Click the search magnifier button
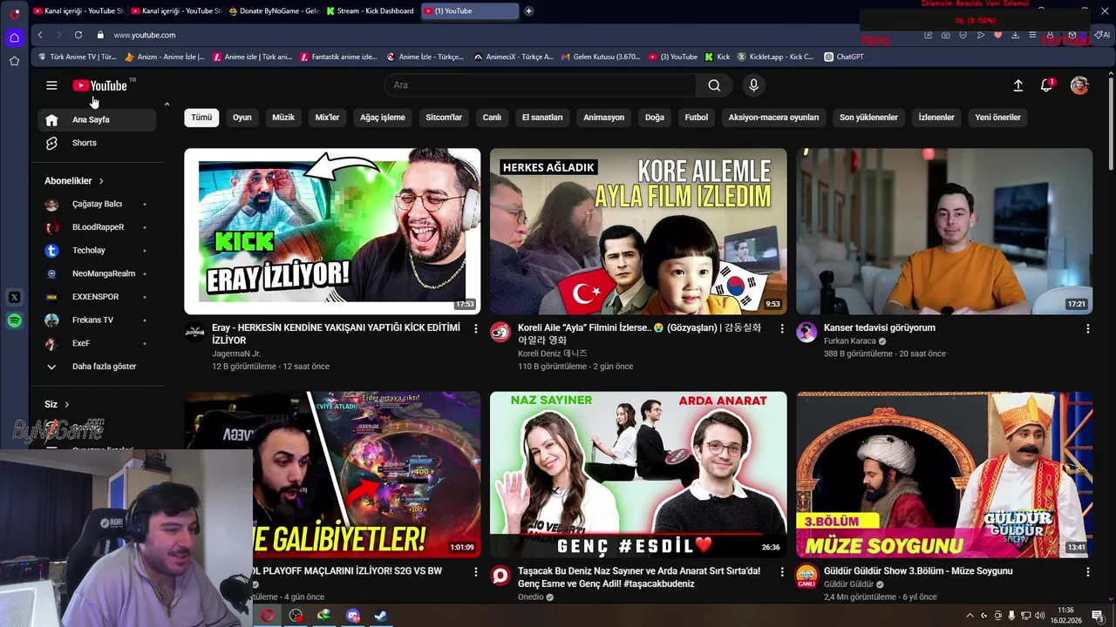The height and width of the screenshot is (627, 1116). tap(714, 85)
